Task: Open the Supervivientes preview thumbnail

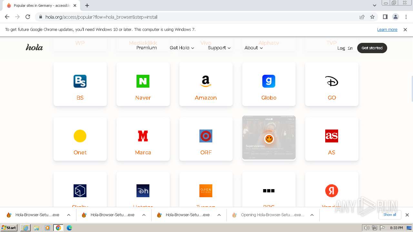Action: pyautogui.click(x=269, y=138)
